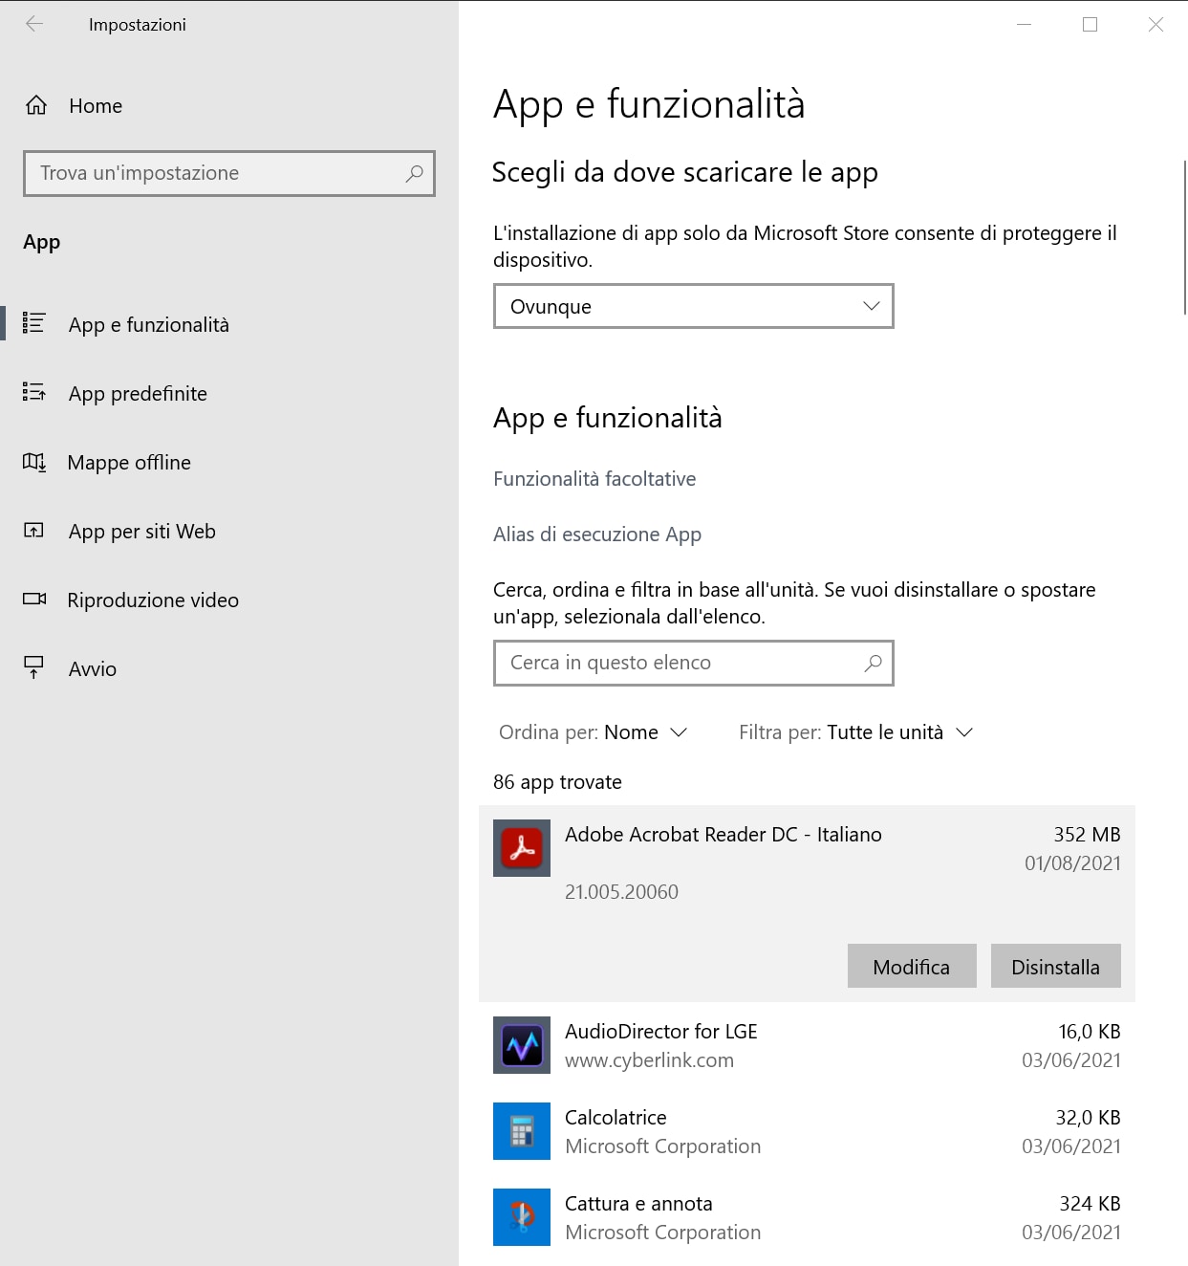Click the back arrow icon
1188x1266 pixels.
(x=34, y=24)
